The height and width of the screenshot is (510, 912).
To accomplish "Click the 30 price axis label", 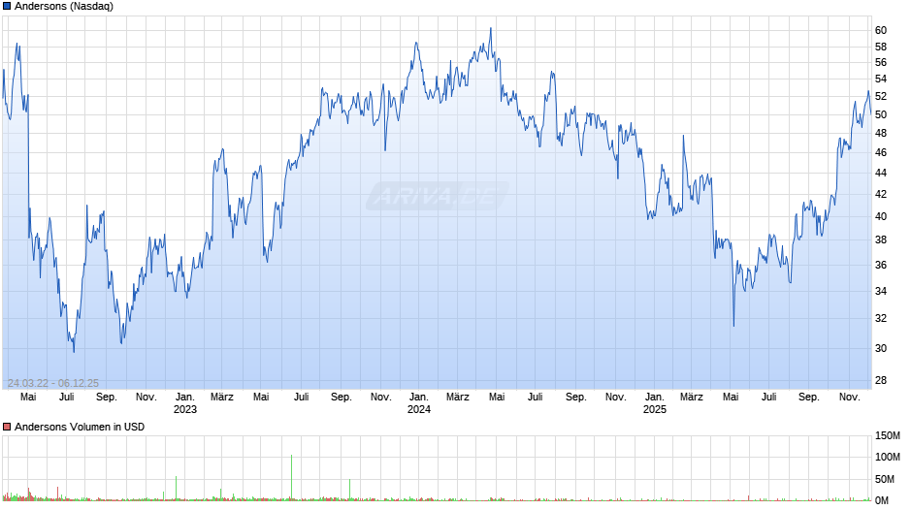I will point(881,349).
